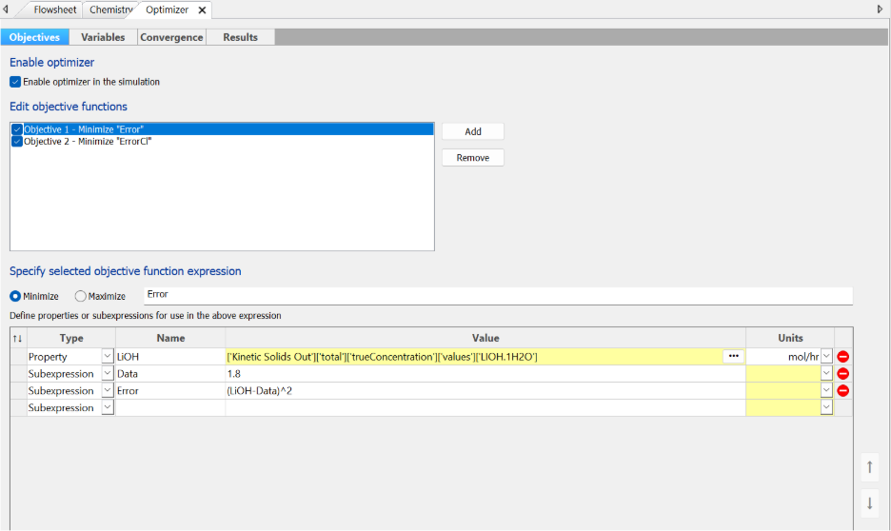Click the Type column header
The width and height of the screenshot is (891, 531).
[71, 338]
